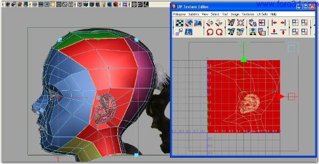Align UVs to maximum V (up arrow)

(283, 32)
